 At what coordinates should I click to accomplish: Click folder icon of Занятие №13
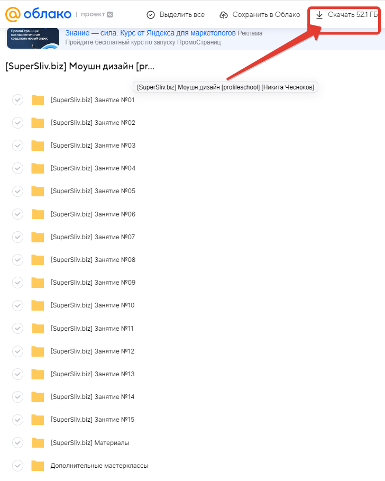[38, 374]
